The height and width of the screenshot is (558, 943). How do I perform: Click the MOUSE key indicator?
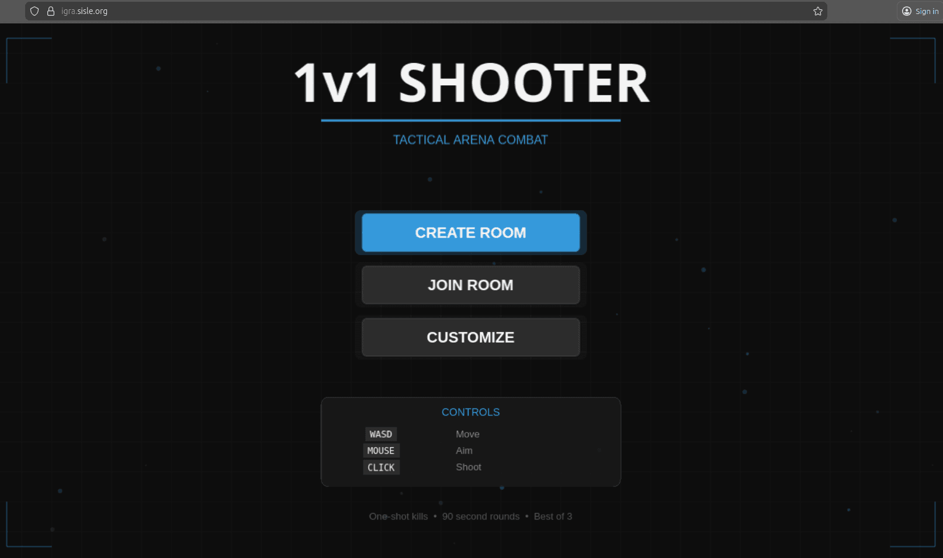click(x=381, y=451)
